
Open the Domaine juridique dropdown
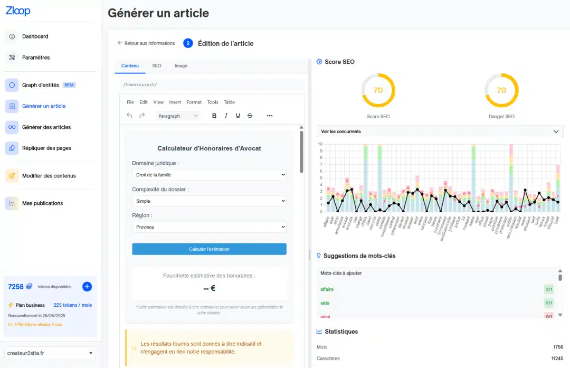[208, 175]
